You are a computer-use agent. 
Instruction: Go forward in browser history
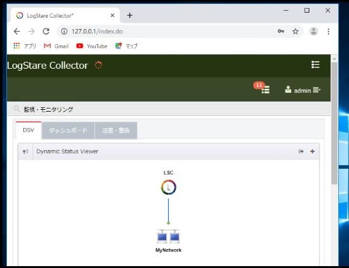[x=31, y=32]
